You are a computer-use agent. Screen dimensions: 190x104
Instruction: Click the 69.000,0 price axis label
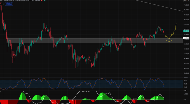186,15
